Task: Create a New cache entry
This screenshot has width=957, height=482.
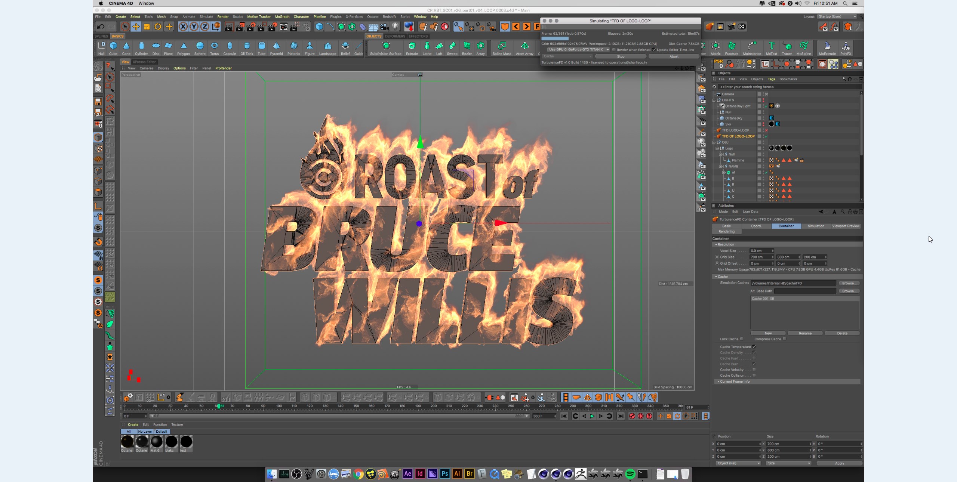Action: (768, 333)
